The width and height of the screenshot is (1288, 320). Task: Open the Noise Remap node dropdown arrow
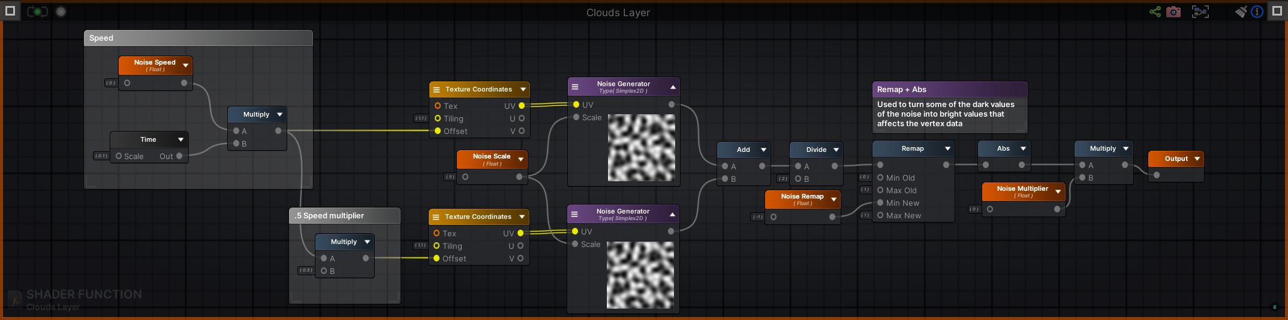(x=833, y=199)
